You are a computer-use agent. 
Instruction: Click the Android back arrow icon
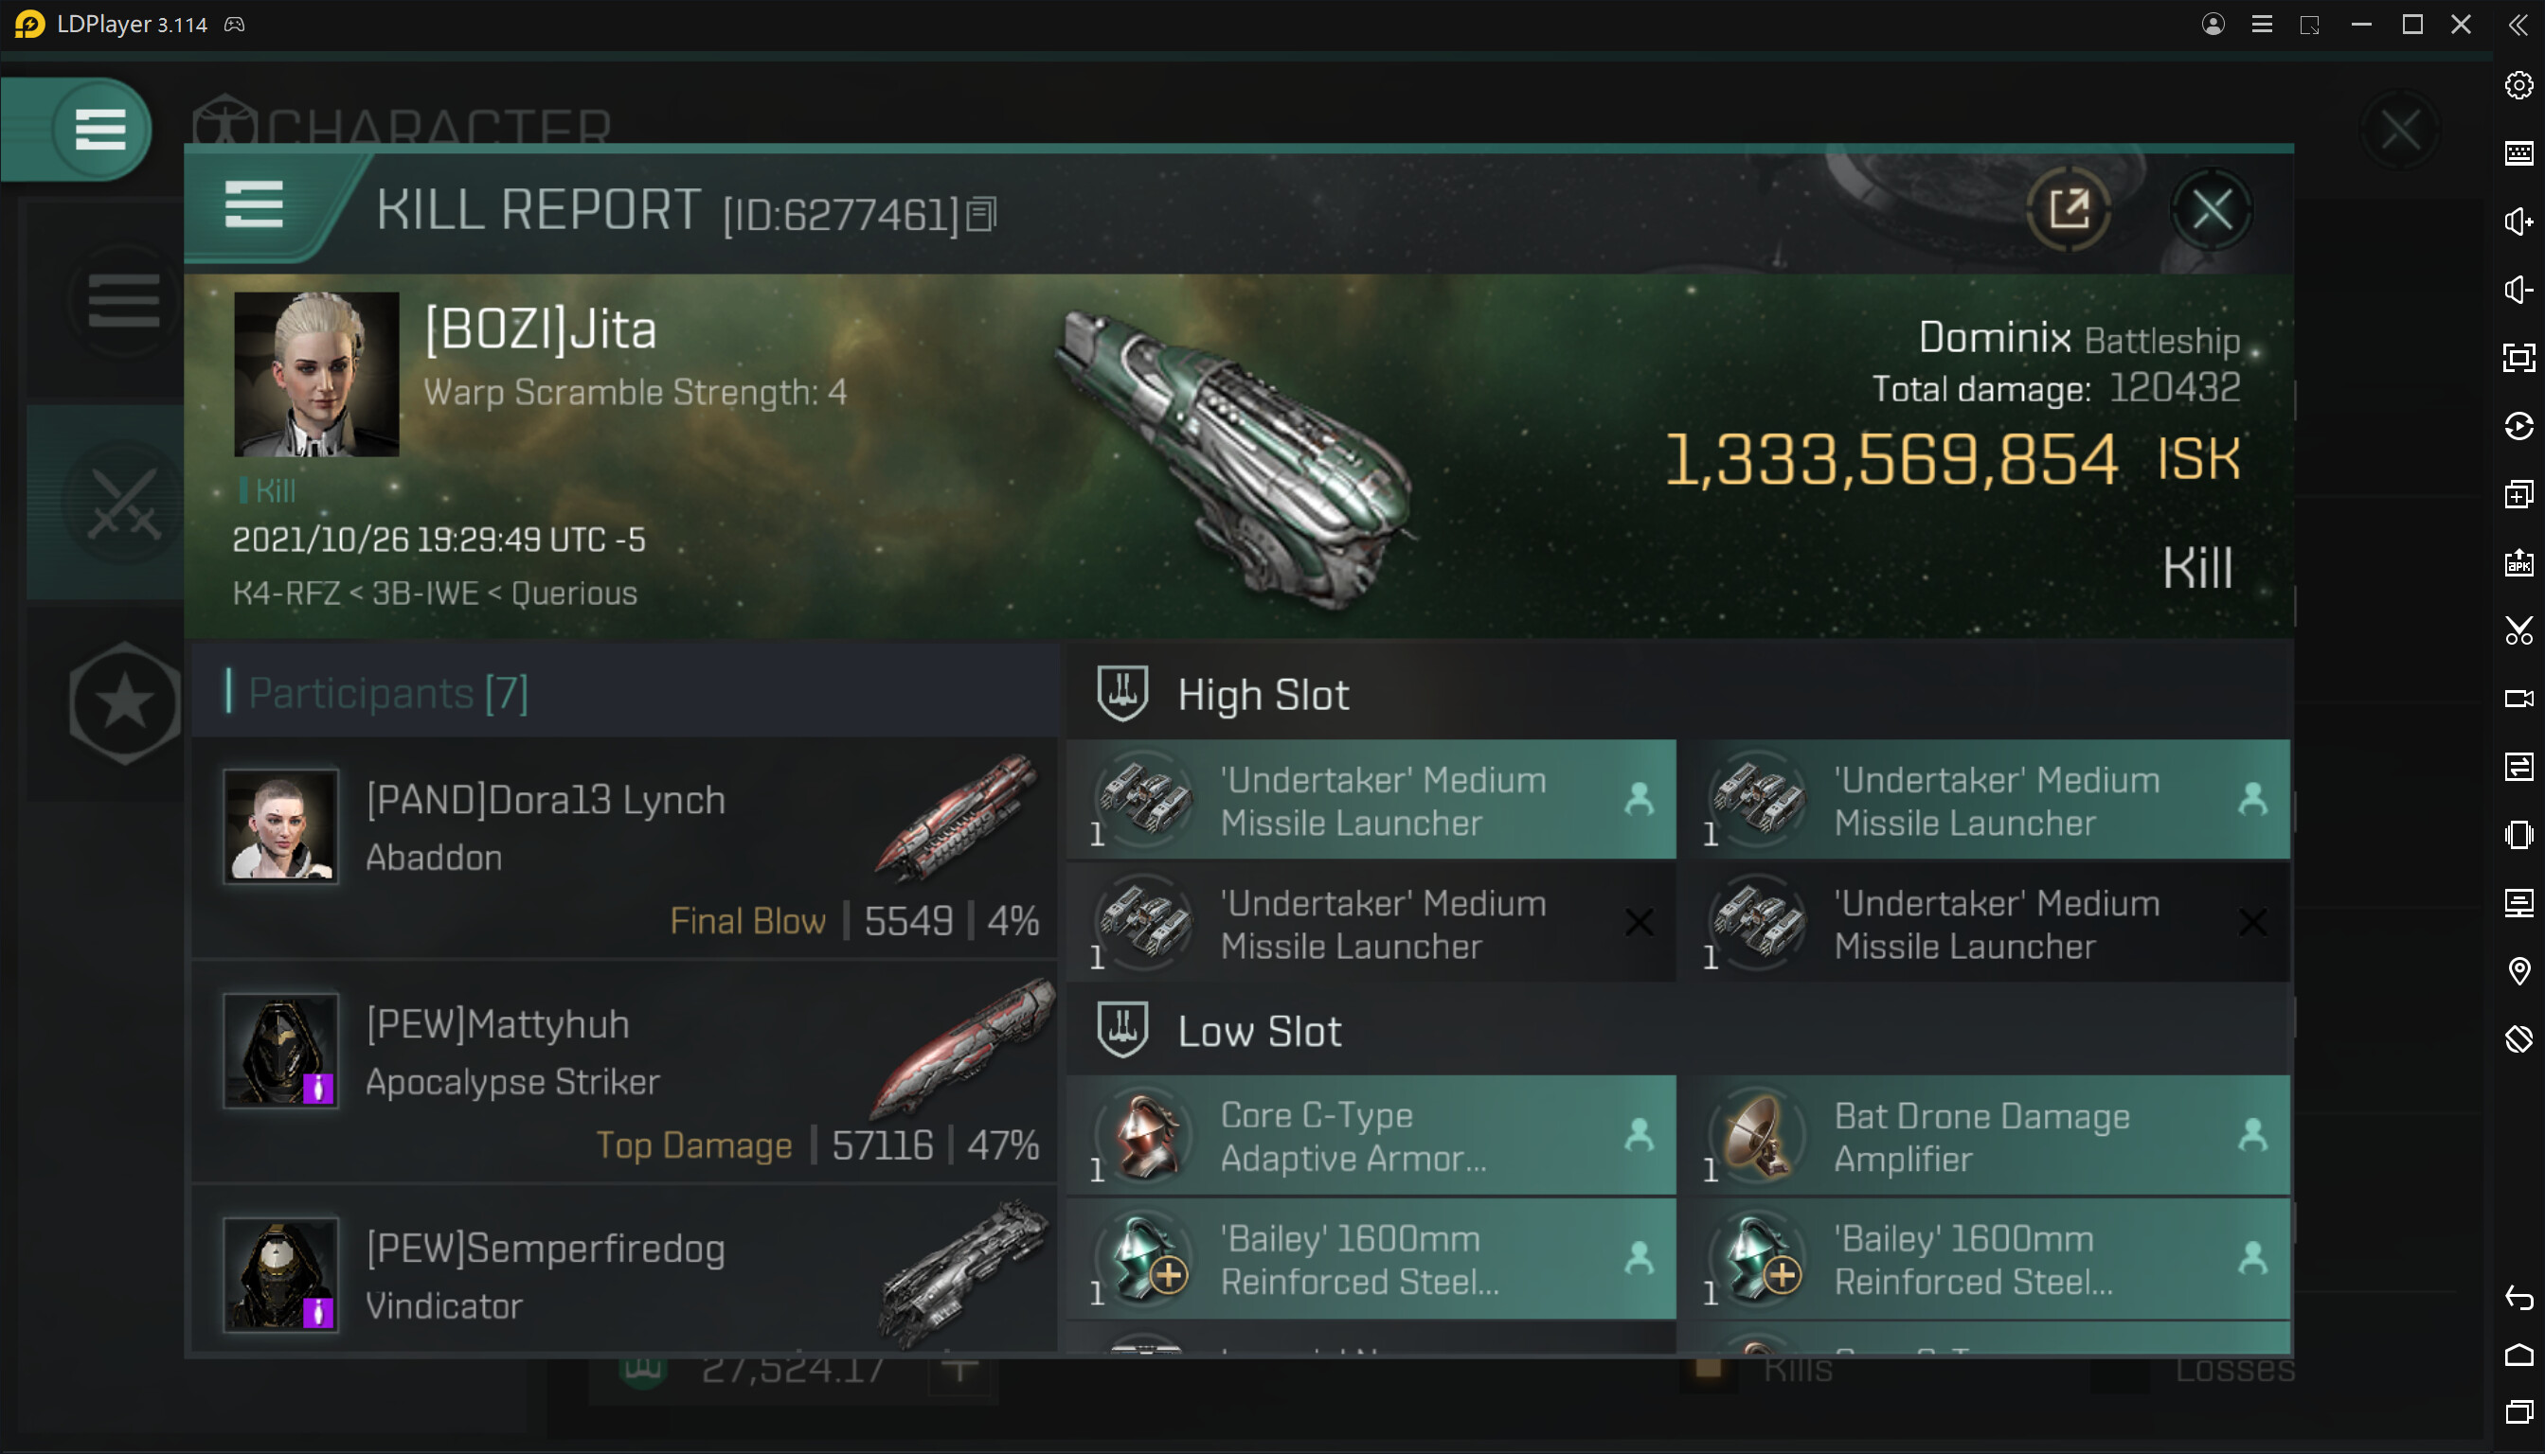[2517, 1297]
